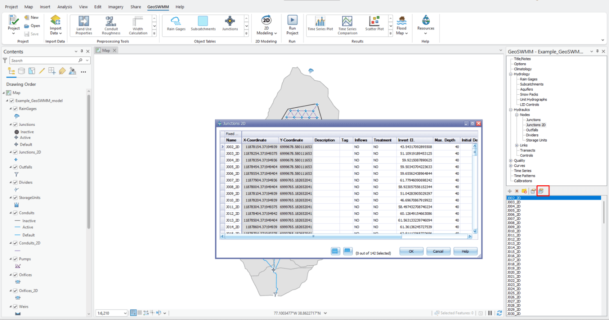Open the Conduit Roughness preprocessing tool

pos(111,25)
